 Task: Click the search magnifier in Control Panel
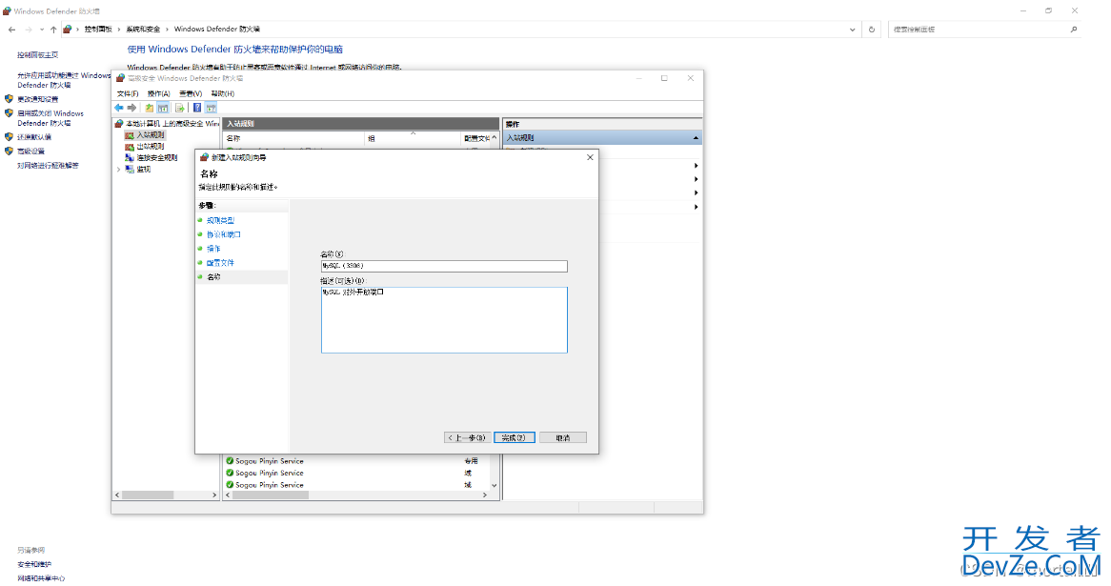1074,29
